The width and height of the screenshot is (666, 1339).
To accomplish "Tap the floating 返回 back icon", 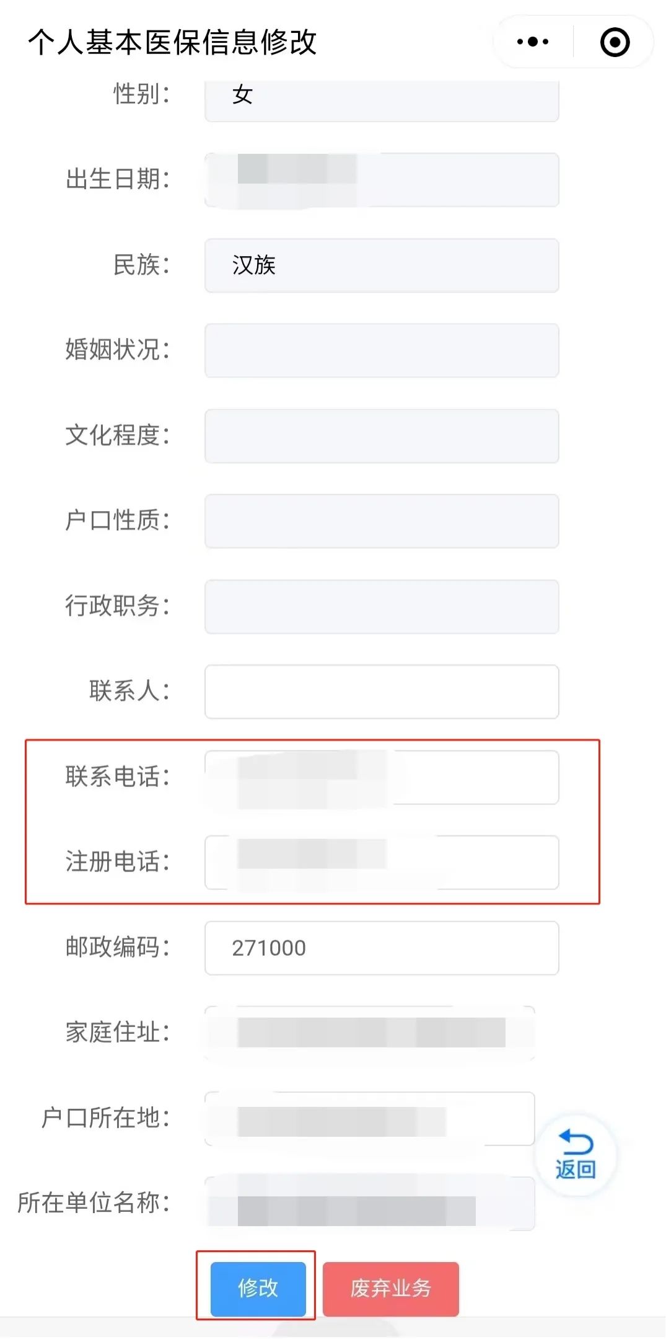I will [x=576, y=1156].
